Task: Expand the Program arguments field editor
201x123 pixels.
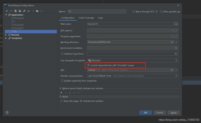Action: tap(176, 36)
